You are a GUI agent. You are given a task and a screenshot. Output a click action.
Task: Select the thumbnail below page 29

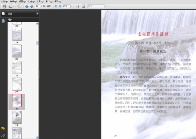pyautogui.click(x=17, y=133)
